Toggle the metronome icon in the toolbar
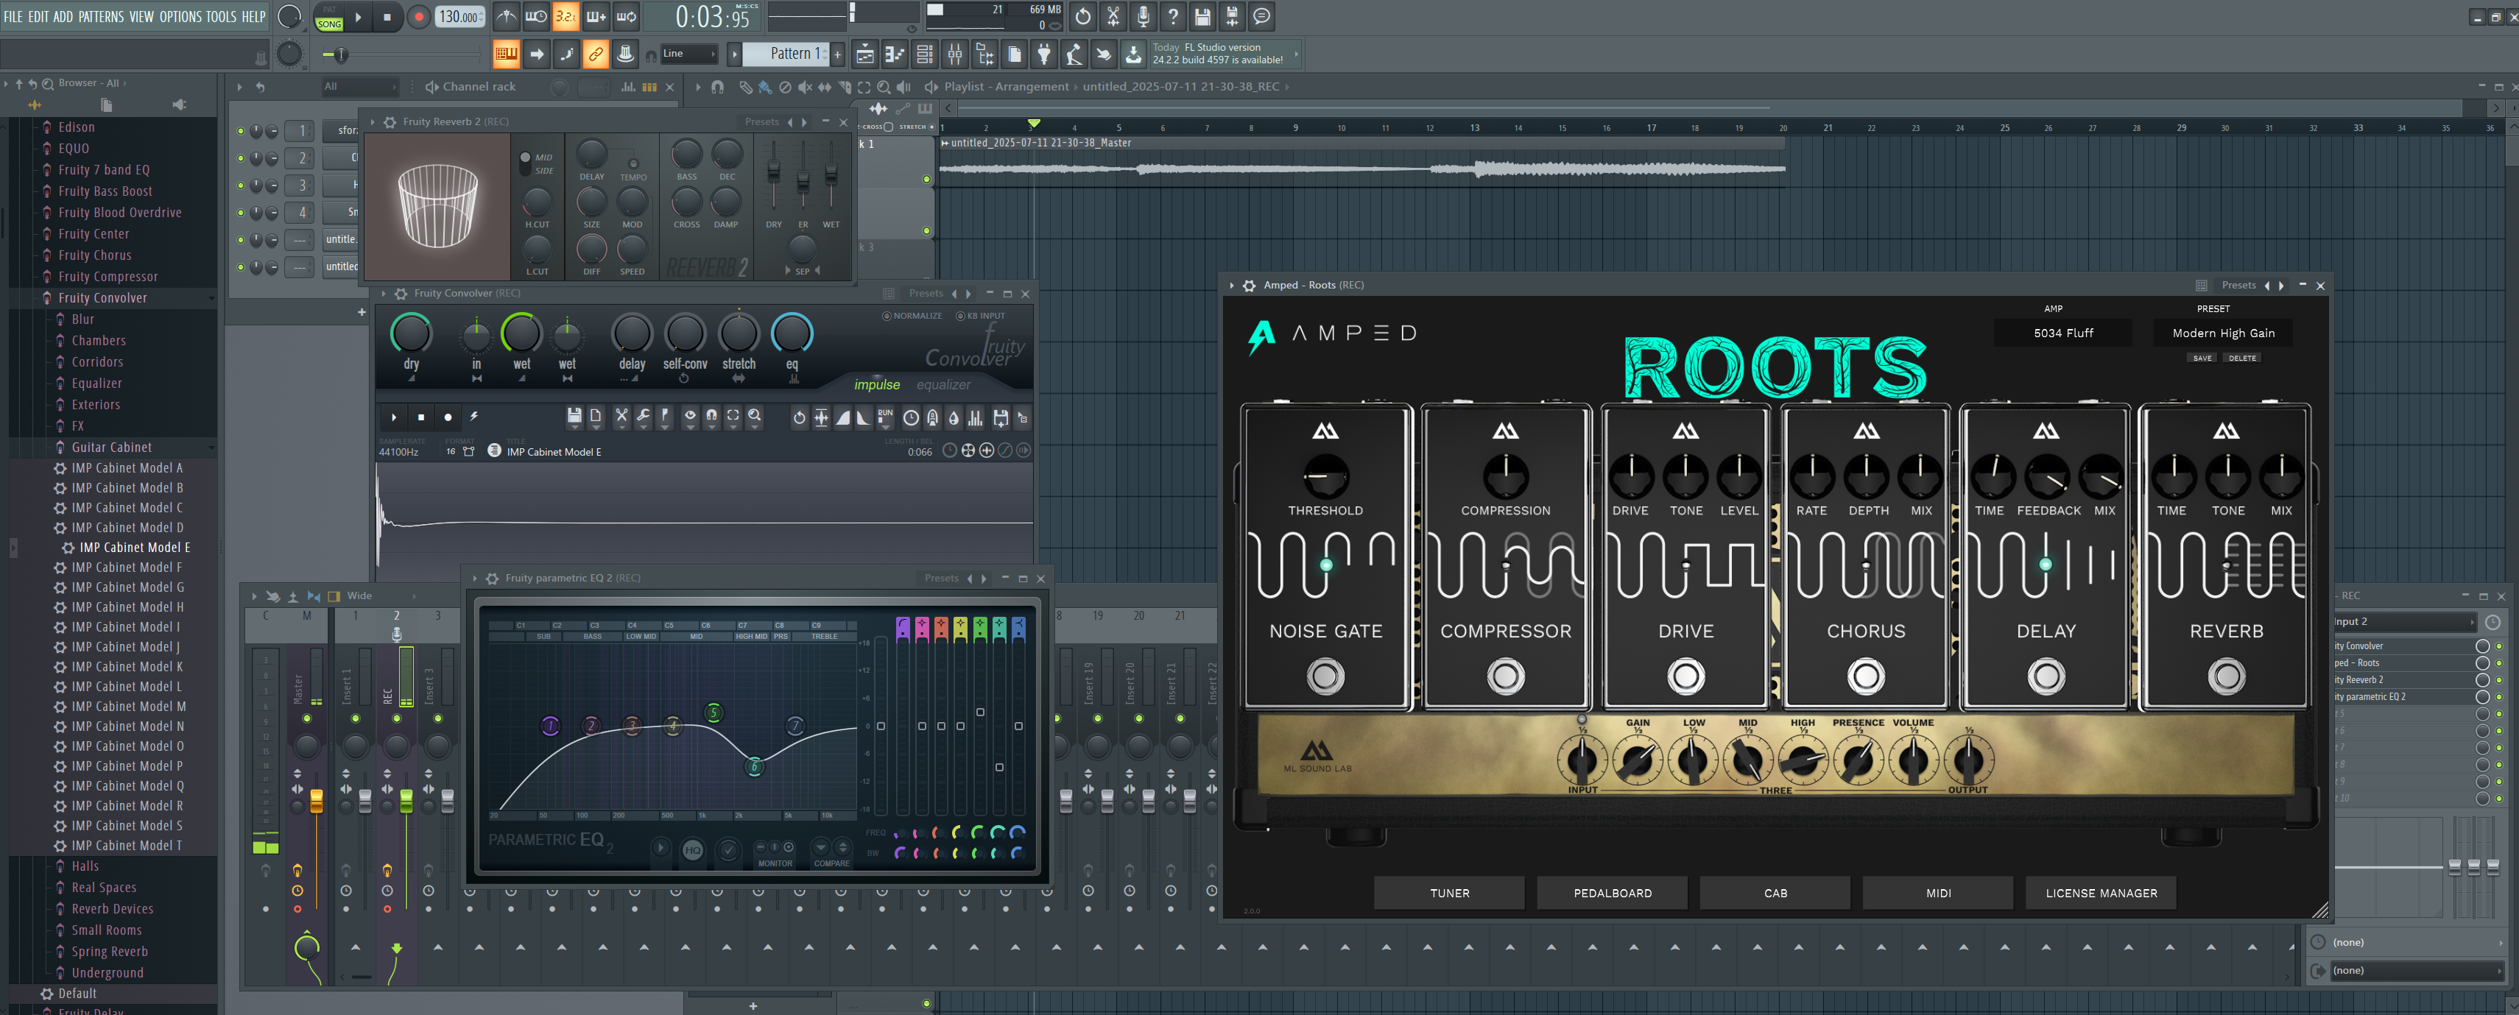 click(x=506, y=17)
